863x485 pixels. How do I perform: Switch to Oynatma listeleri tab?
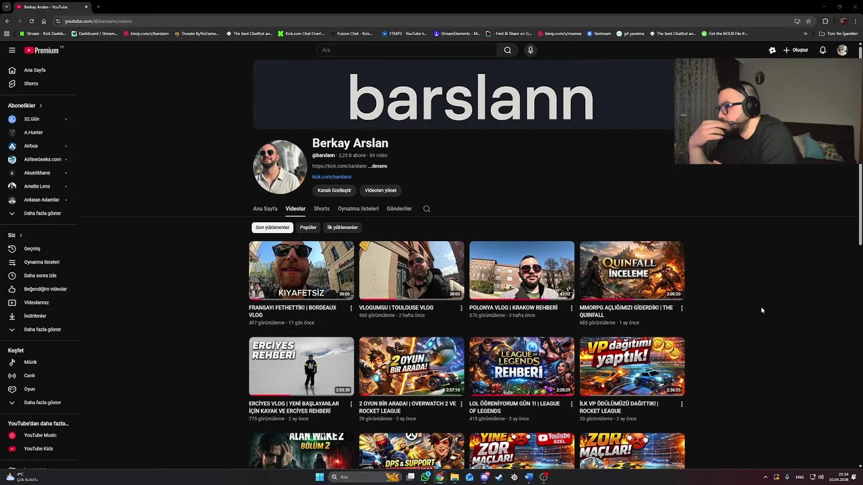click(358, 209)
